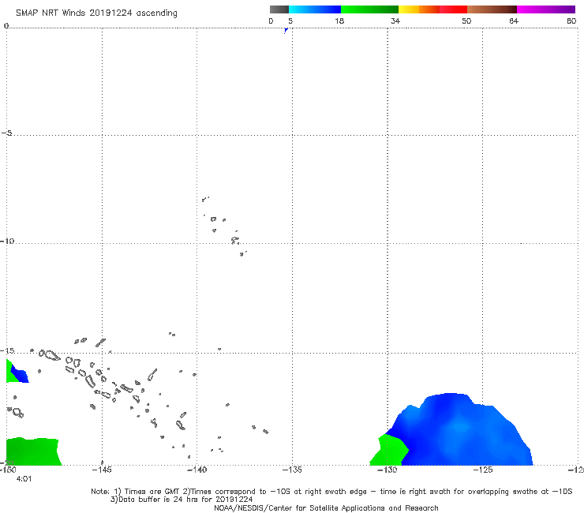Click the longitude axis label "-145"

click(102, 470)
